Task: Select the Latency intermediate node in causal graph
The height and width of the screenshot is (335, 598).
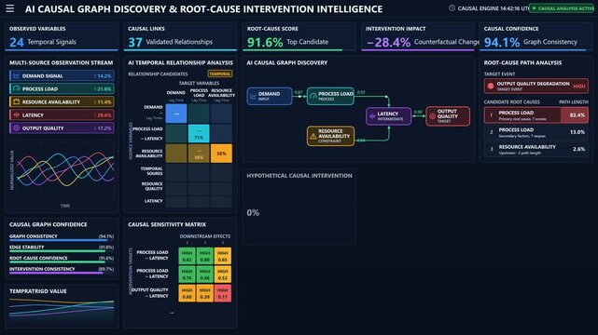Action: pos(389,116)
